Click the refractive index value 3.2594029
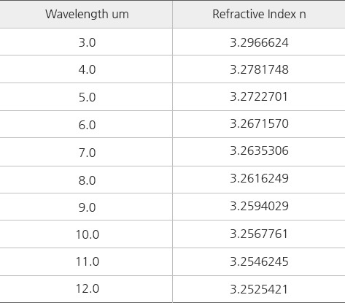The width and height of the screenshot is (345, 303). [x=259, y=206]
